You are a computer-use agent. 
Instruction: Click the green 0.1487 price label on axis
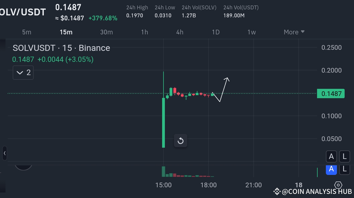point(331,94)
